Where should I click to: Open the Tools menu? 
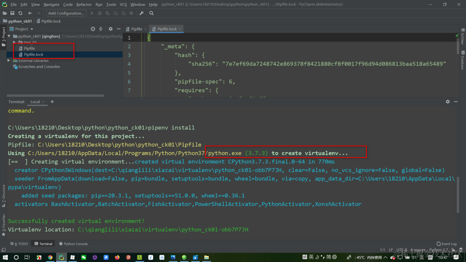[111, 4]
